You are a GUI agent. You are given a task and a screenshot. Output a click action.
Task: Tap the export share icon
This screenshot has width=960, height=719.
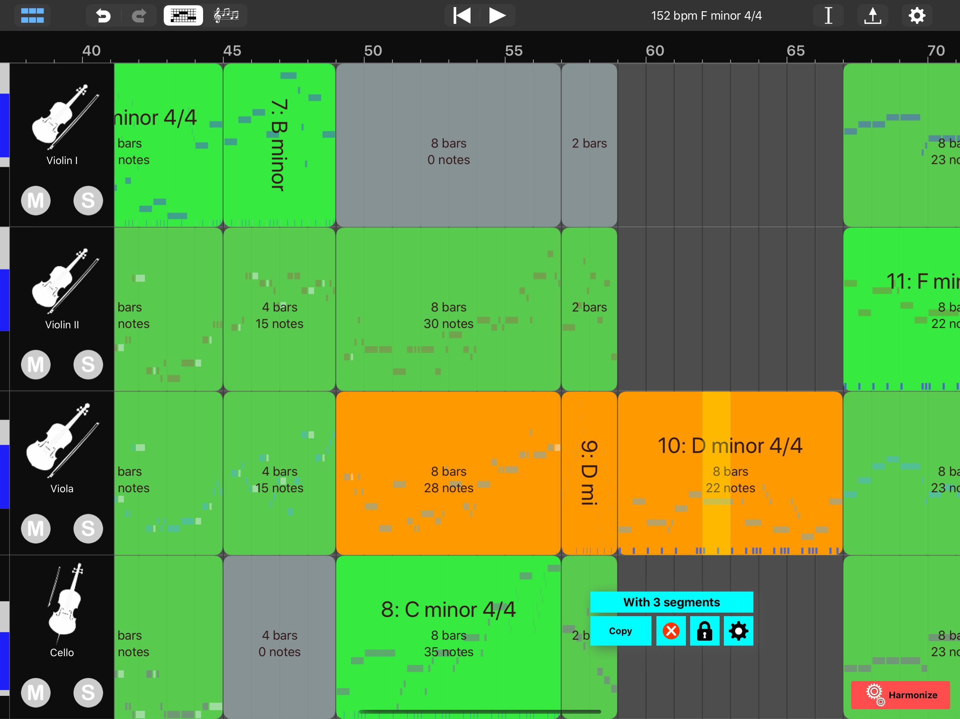pyautogui.click(x=873, y=15)
